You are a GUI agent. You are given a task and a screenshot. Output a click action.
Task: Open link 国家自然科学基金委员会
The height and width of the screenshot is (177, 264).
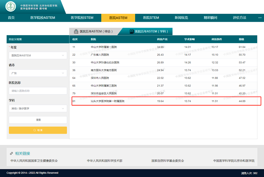[x=168, y=161]
